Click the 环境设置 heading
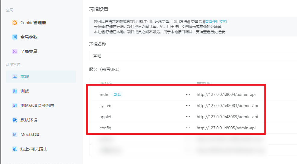This screenshot has width=297, height=164. pos(99,9)
